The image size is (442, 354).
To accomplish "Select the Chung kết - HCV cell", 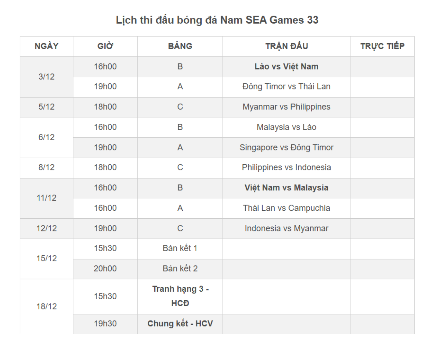I will click(180, 324).
